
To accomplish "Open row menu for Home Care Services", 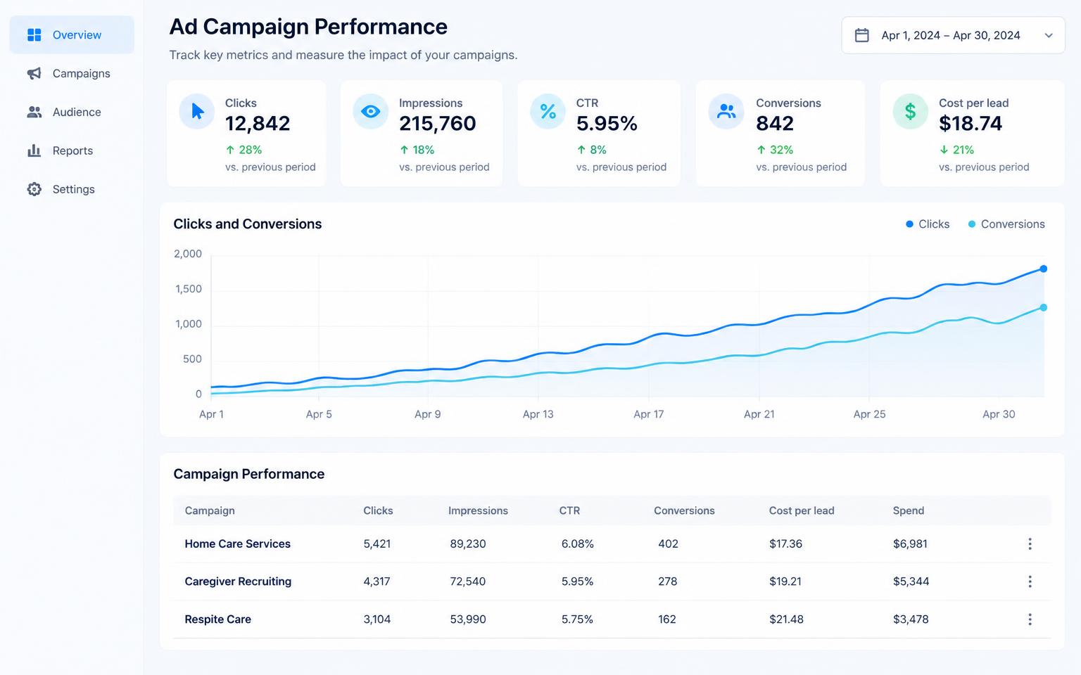I will (x=1030, y=544).
